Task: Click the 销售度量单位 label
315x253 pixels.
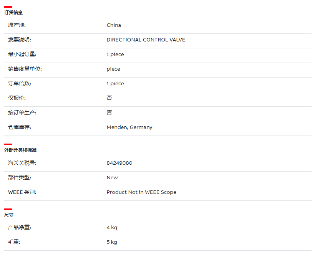Action: tap(25, 69)
